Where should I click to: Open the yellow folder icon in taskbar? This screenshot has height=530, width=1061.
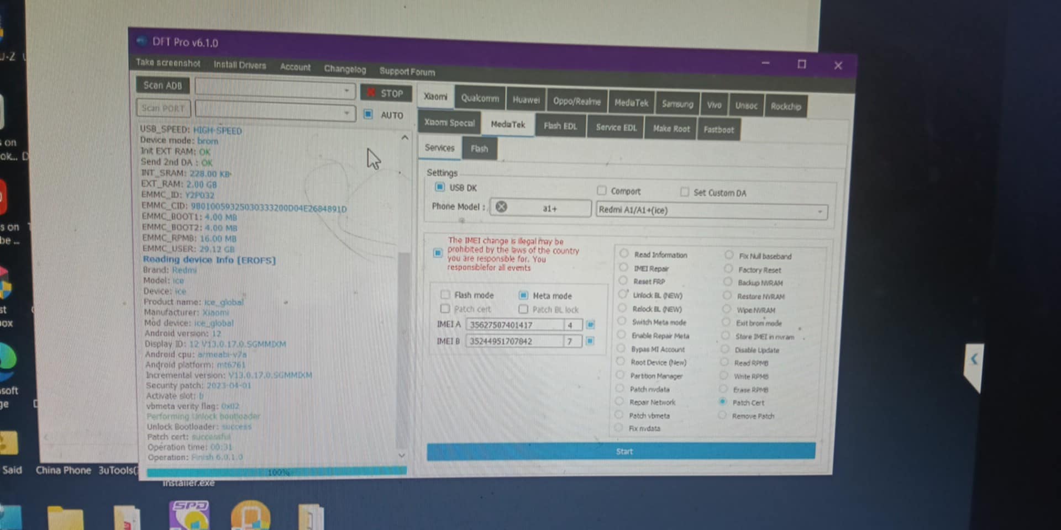tap(65, 519)
